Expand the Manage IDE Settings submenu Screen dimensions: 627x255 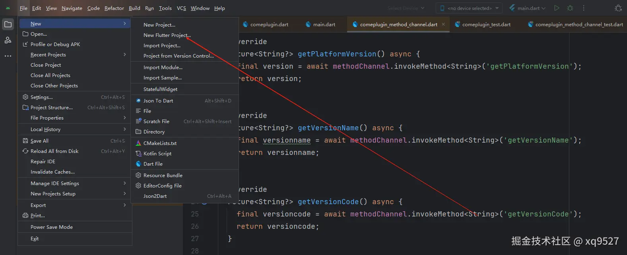click(75, 183)
